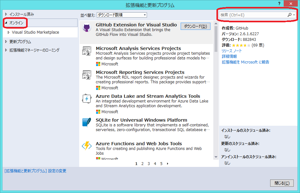Click the search magnifier icon
This screenshot has height=193, width=300.
click(290, 15)
